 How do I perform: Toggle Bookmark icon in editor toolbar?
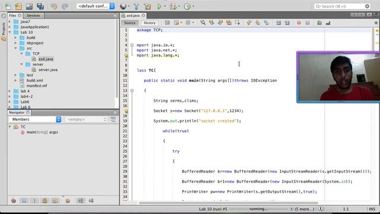pyautogui.click(x=267, y=23)
